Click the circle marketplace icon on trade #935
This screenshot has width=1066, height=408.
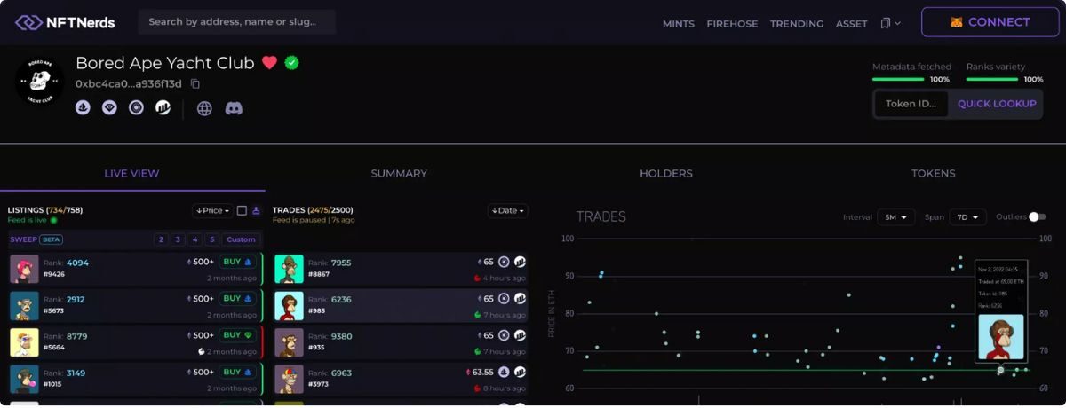click(504, 336)
